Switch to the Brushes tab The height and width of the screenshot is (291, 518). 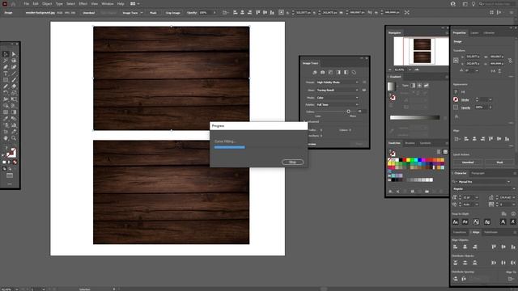(410, 143)
